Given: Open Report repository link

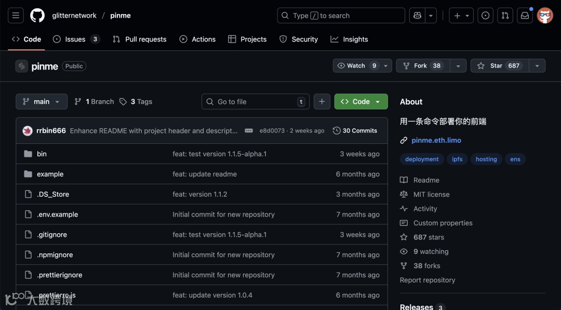Looking at the screenshot, I should [428, 280].
